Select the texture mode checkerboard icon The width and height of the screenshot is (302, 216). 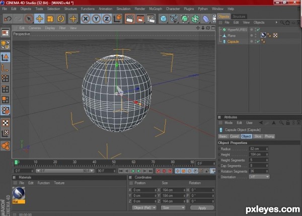click(5, 123)
